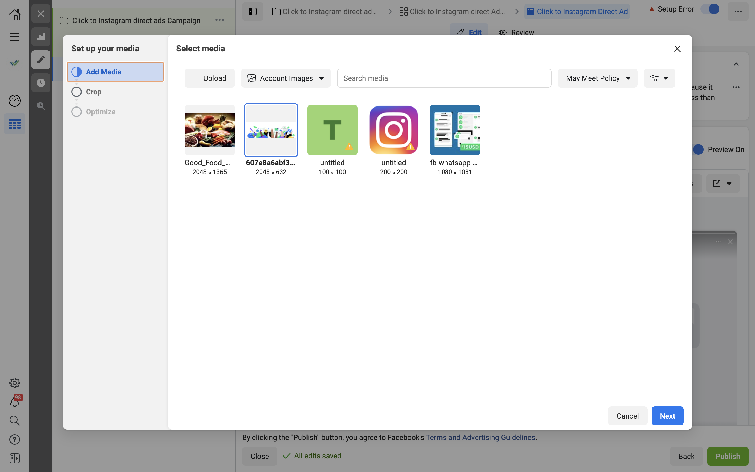Click the filter/sort icon for media
The image size is (755, 472).
click(x=658, y=78)
